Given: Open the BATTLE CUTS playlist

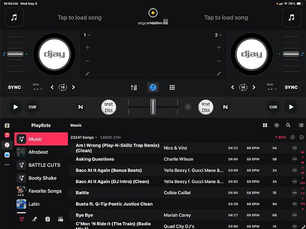Looking at the screenshot, I should (x=41, y=165).
